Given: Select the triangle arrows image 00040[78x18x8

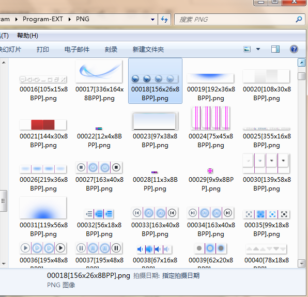Looking at the screenshot, I should (266, 249).
